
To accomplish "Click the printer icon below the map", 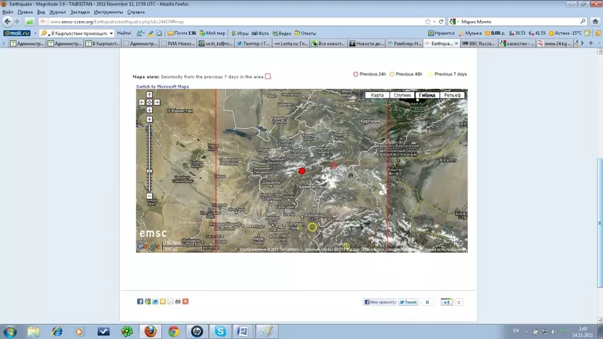I will pos(178,302).
